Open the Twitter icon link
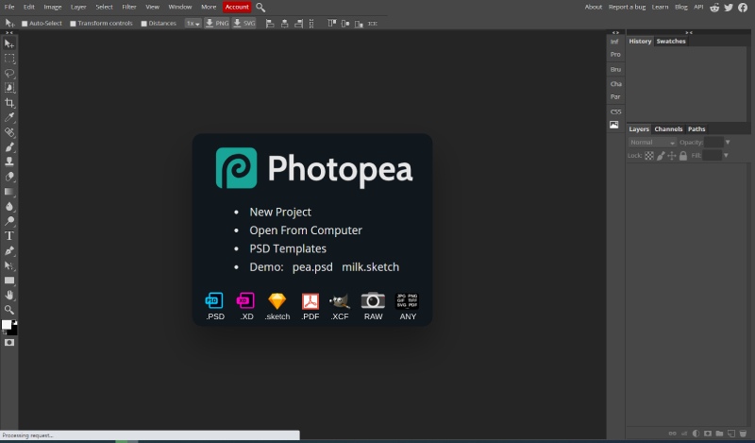Viewport: 755px width, 443px height. (729, 8)
